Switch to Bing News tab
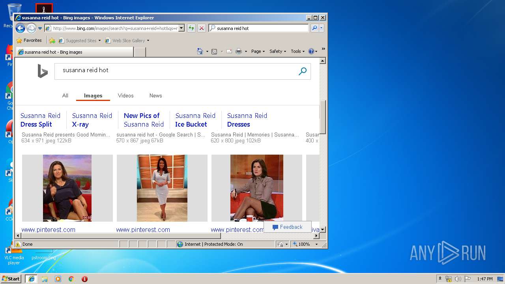This screenshot has width=505, height=284. [155, 95]
